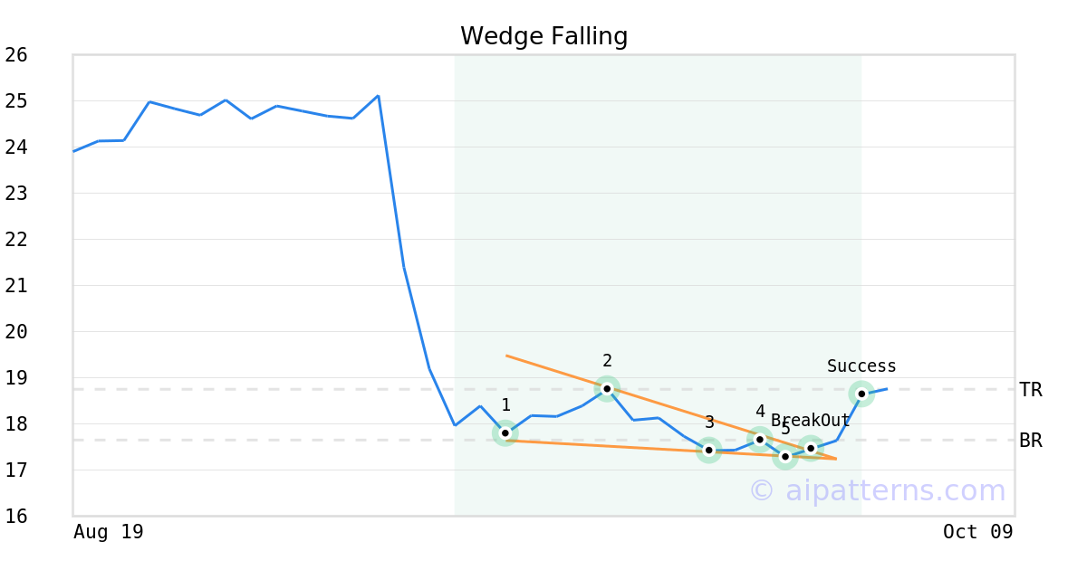Select the Wedge Falling chart title
The height and width of the screenshot is (570, 1087).
click(x=543, y=36)
